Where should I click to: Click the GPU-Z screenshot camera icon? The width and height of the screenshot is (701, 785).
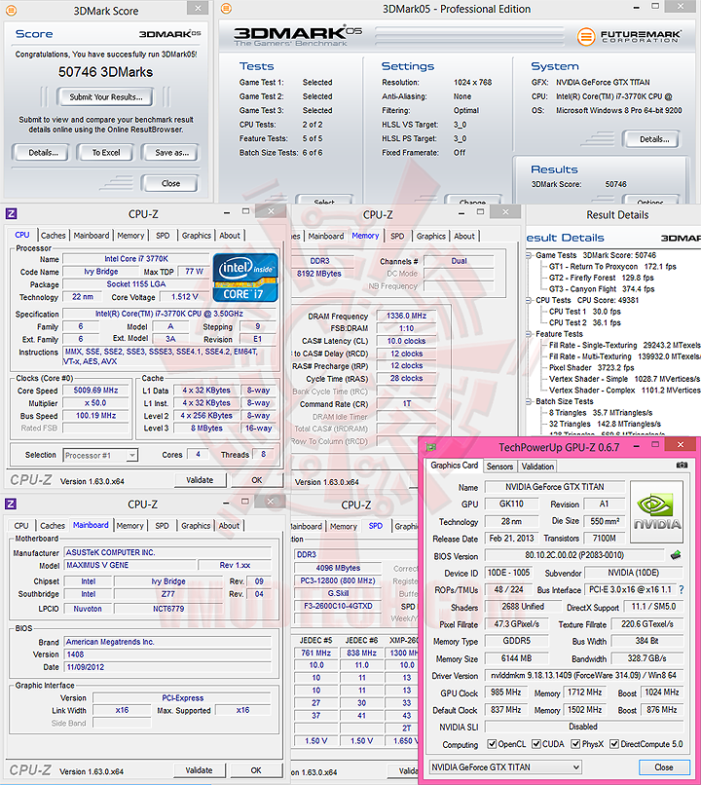coord(682,466)
